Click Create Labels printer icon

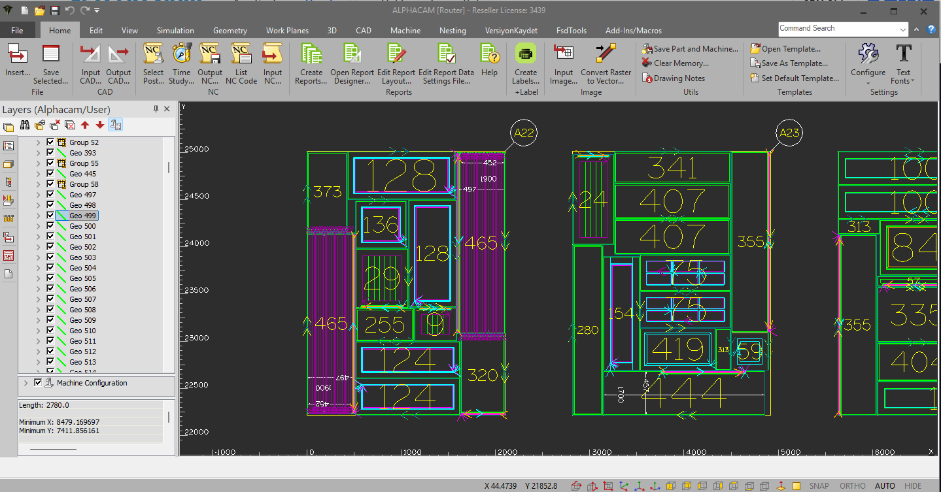(526, 55)
